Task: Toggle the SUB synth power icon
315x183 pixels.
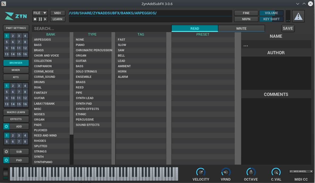Action: point(6,152)
